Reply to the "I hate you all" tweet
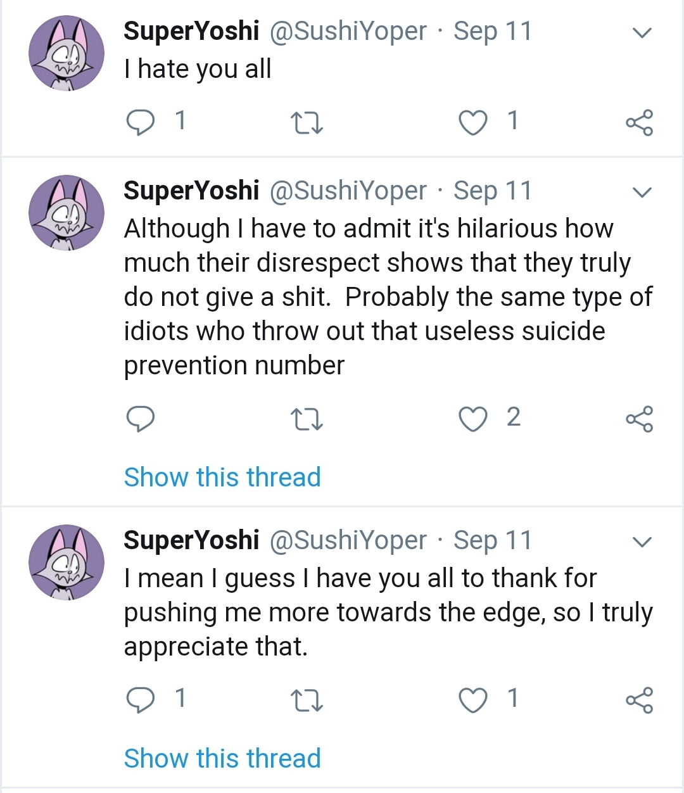 [140, 122]
